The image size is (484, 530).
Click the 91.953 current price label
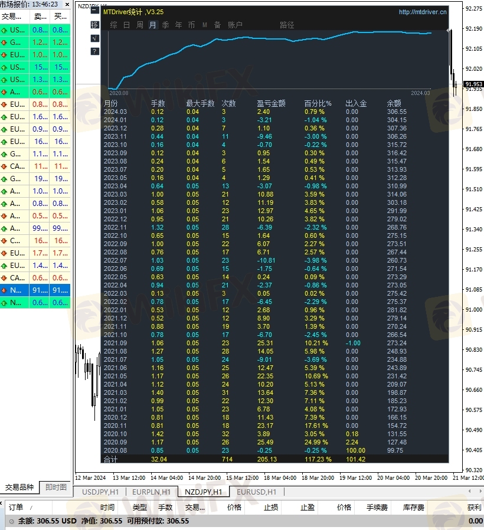473,84
